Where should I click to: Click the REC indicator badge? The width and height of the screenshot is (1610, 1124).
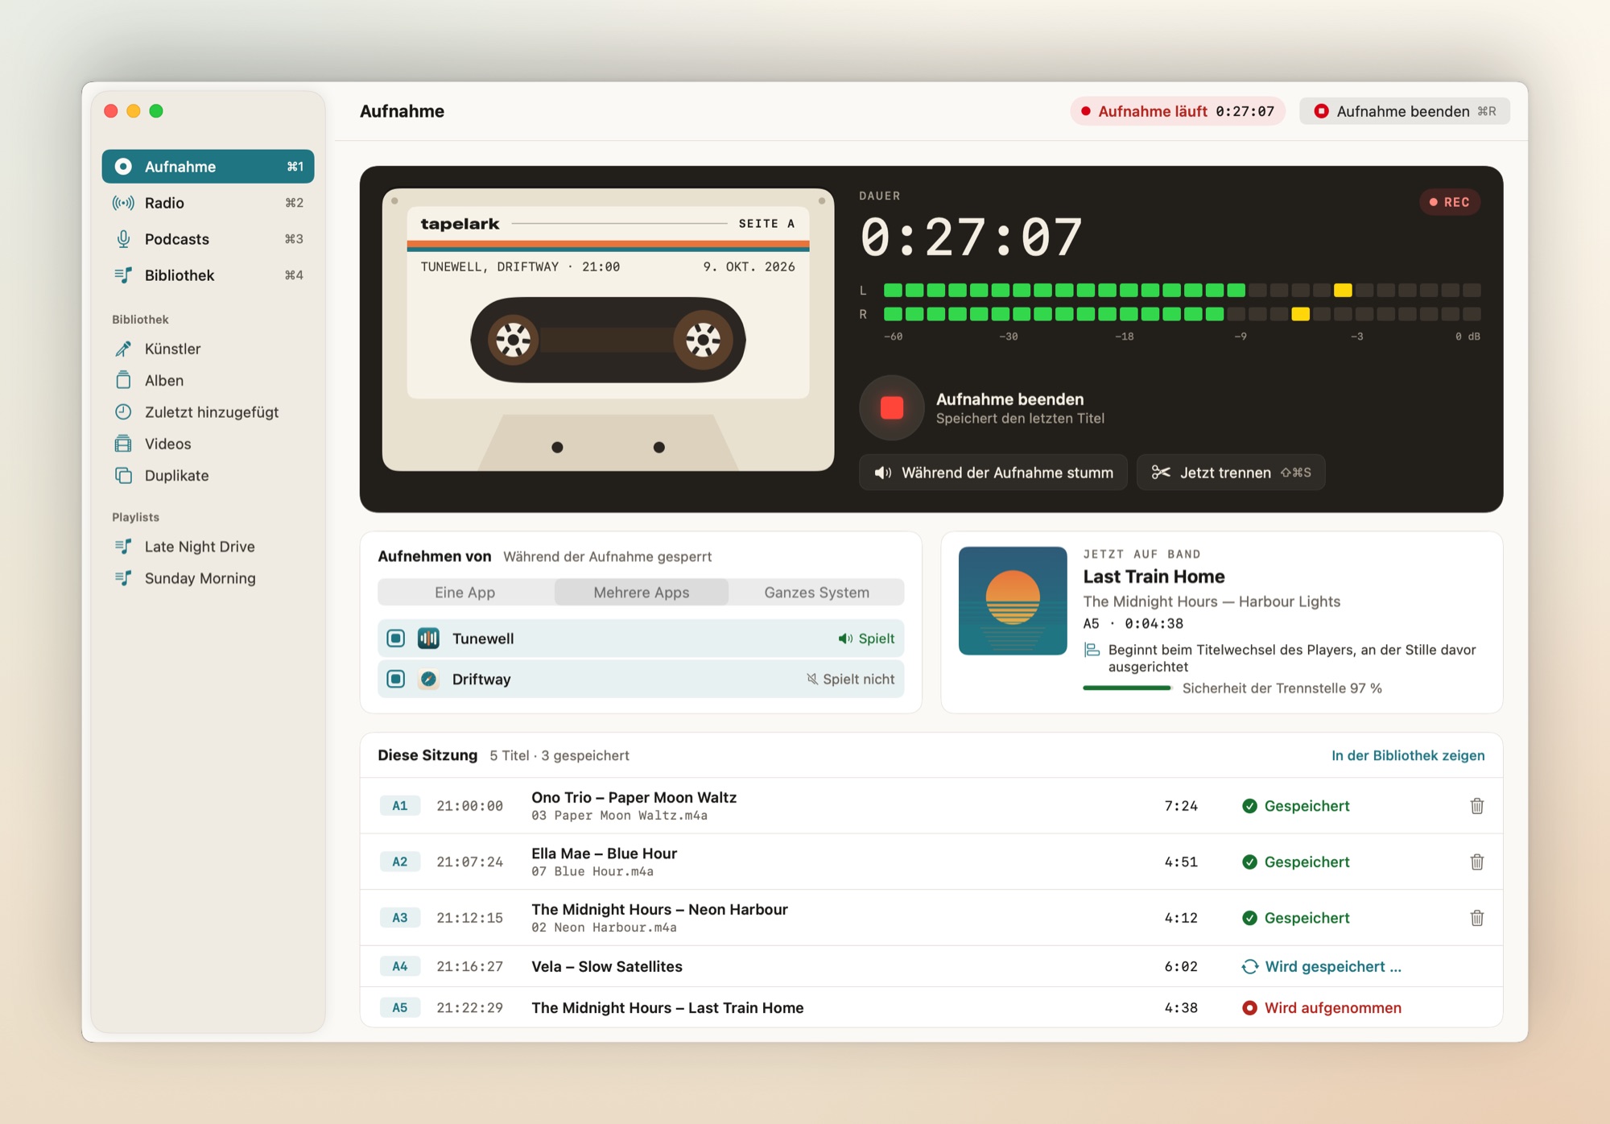[x=1450, y=202]
